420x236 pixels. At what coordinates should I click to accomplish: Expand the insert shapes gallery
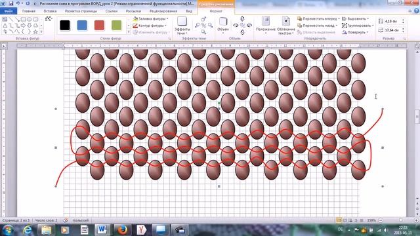coord(41,32)
